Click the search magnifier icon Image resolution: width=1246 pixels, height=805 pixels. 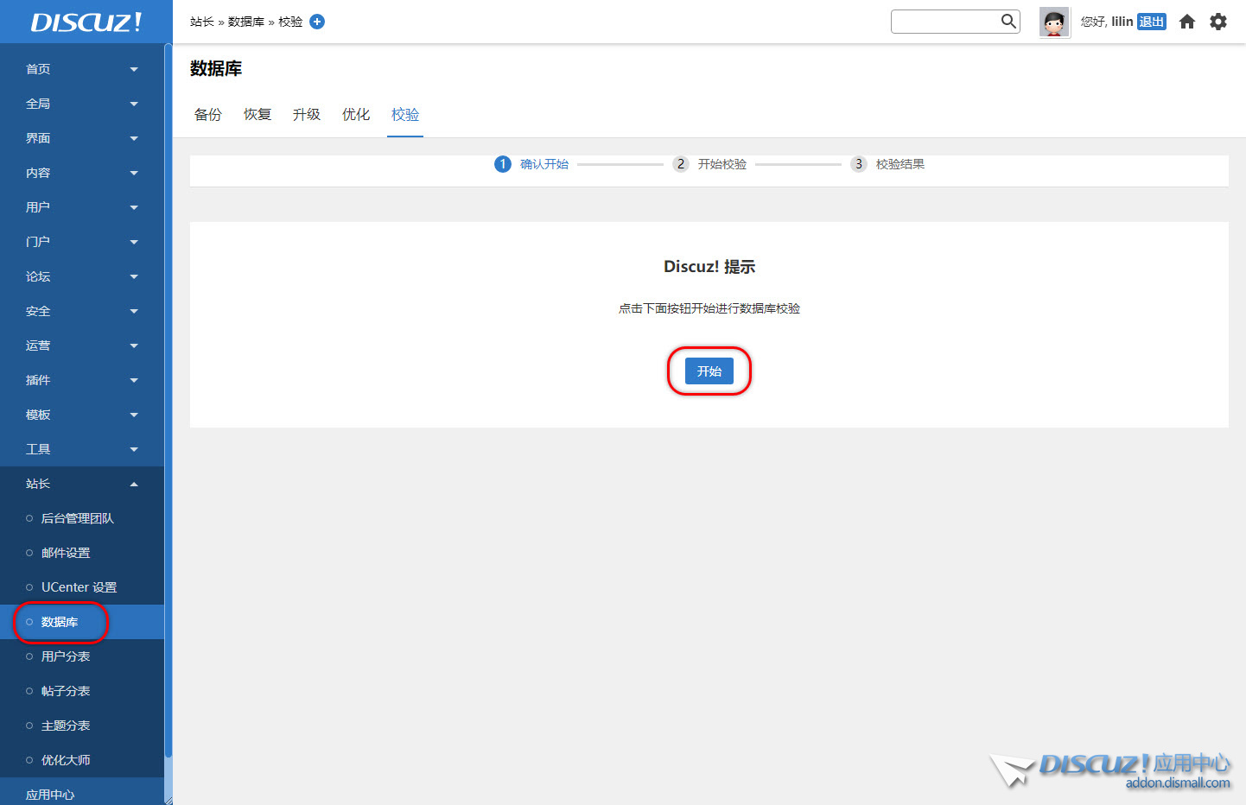(1008, 21)
